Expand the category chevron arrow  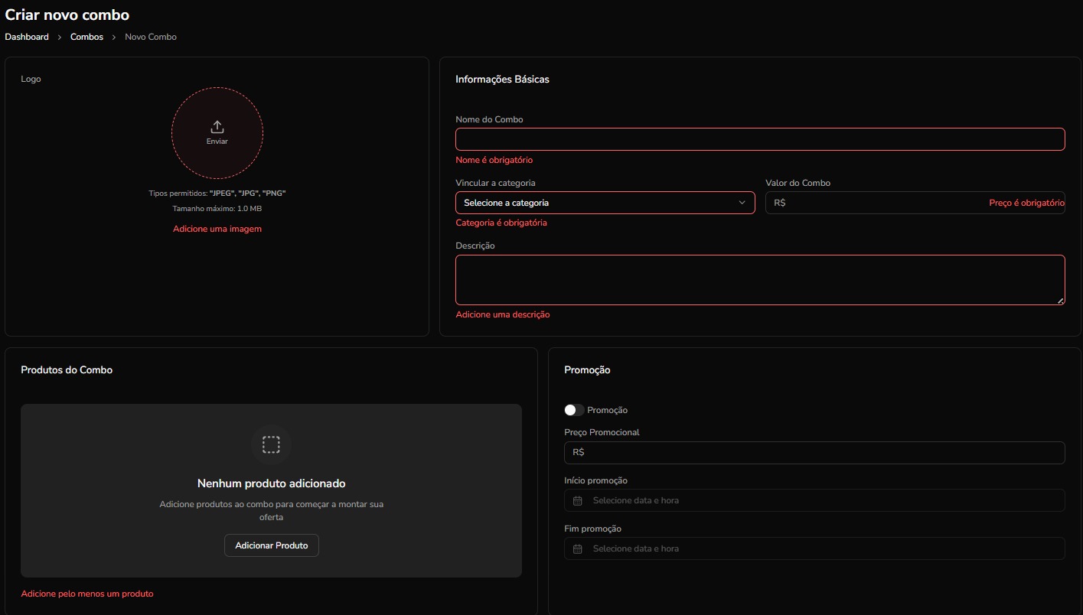(742, 203)
